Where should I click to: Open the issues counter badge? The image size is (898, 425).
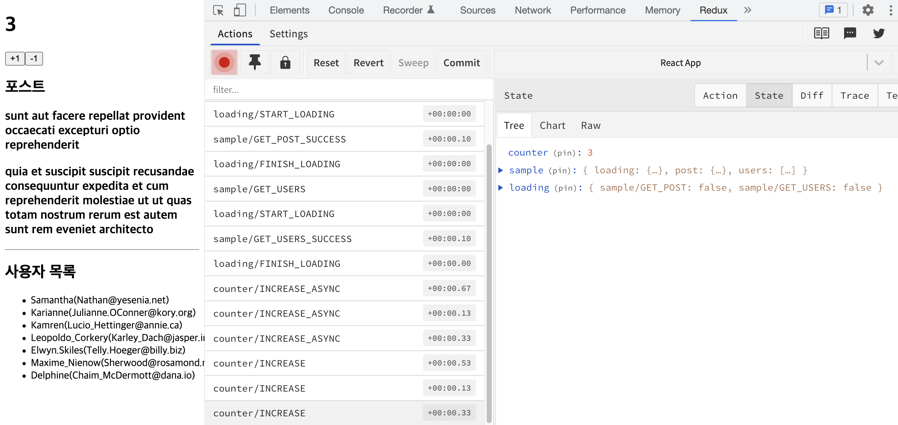(833, 10)
